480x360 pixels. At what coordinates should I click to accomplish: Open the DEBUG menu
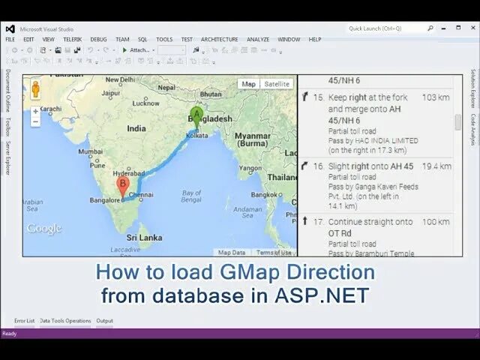[x=98, y=40]
